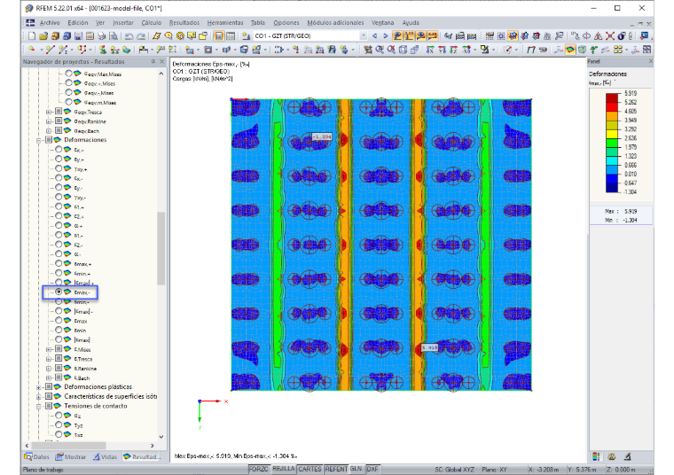Go to previous load case arrow
This screenshot has height=475, width=674.
point(374,36)
